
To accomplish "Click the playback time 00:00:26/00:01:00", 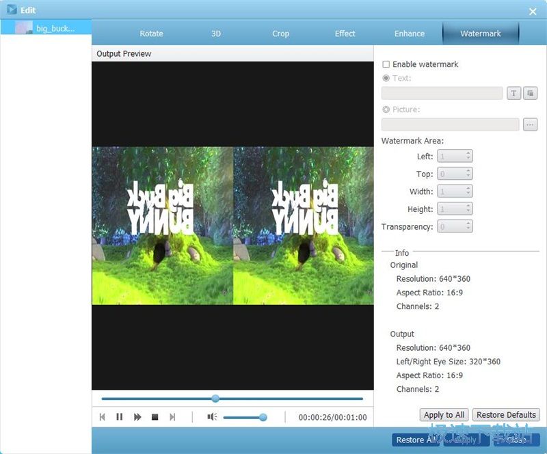I will pos(332,417).
